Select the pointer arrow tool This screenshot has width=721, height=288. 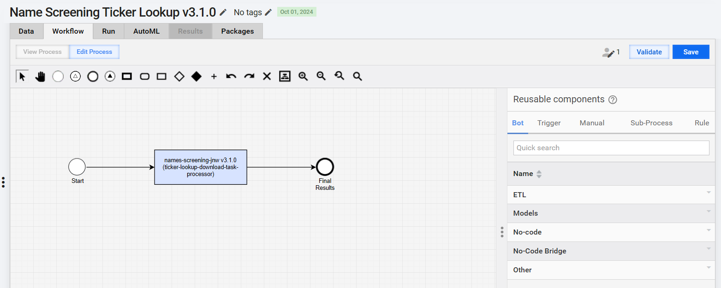click(22, 76)
